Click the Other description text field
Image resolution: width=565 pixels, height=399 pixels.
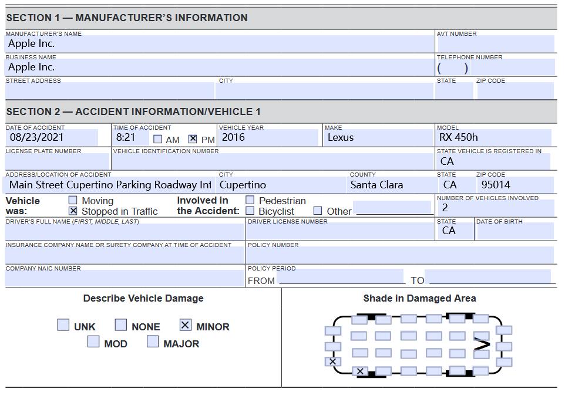pos(392,208)
